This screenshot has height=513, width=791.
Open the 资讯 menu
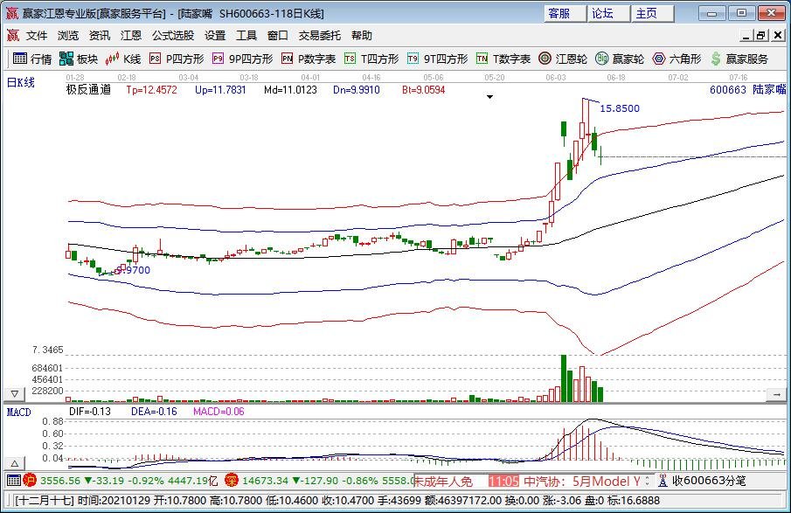(x=100, y=35)
